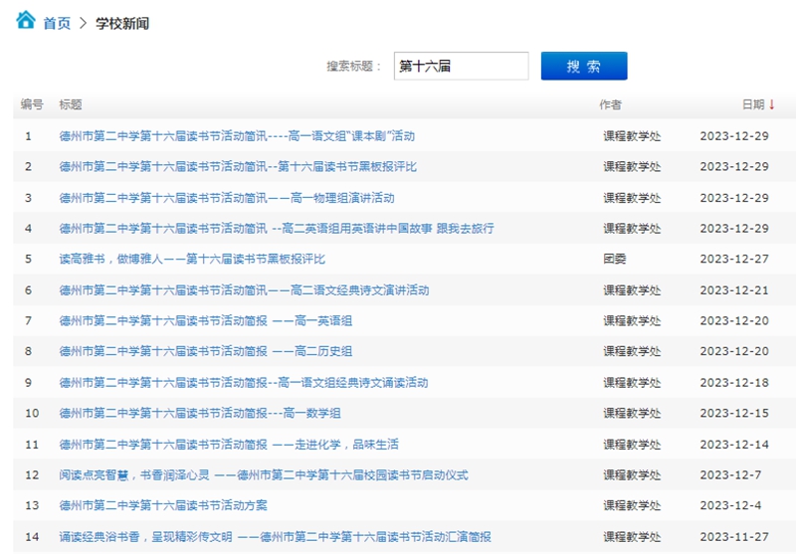This screenshot has height=554, width=796.
Task: Open the 第十六届读书节活动方案 article
Action: tap(163, 505)
